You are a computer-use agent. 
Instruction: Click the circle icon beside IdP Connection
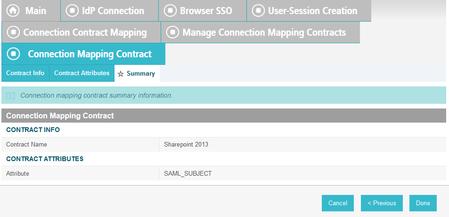(72, 10)
